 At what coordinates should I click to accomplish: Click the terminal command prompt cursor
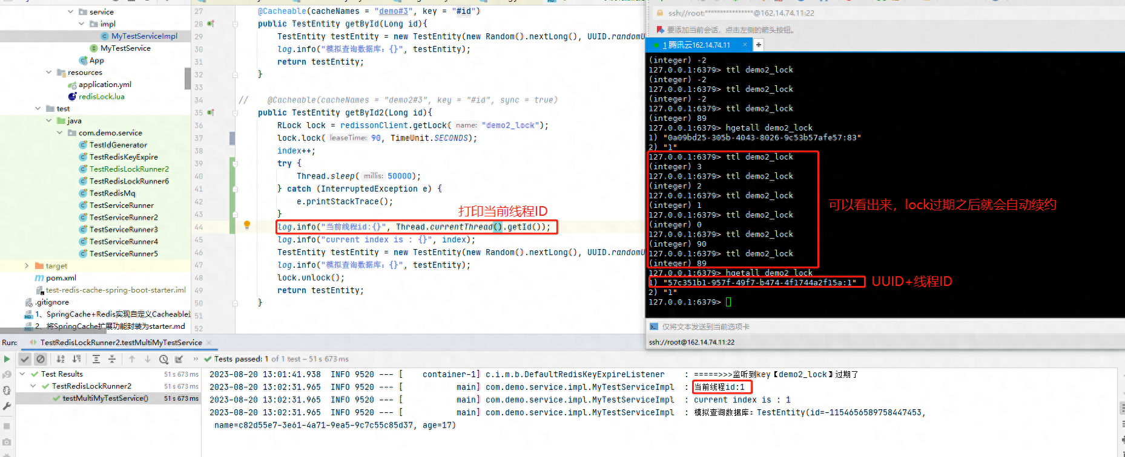728,302
